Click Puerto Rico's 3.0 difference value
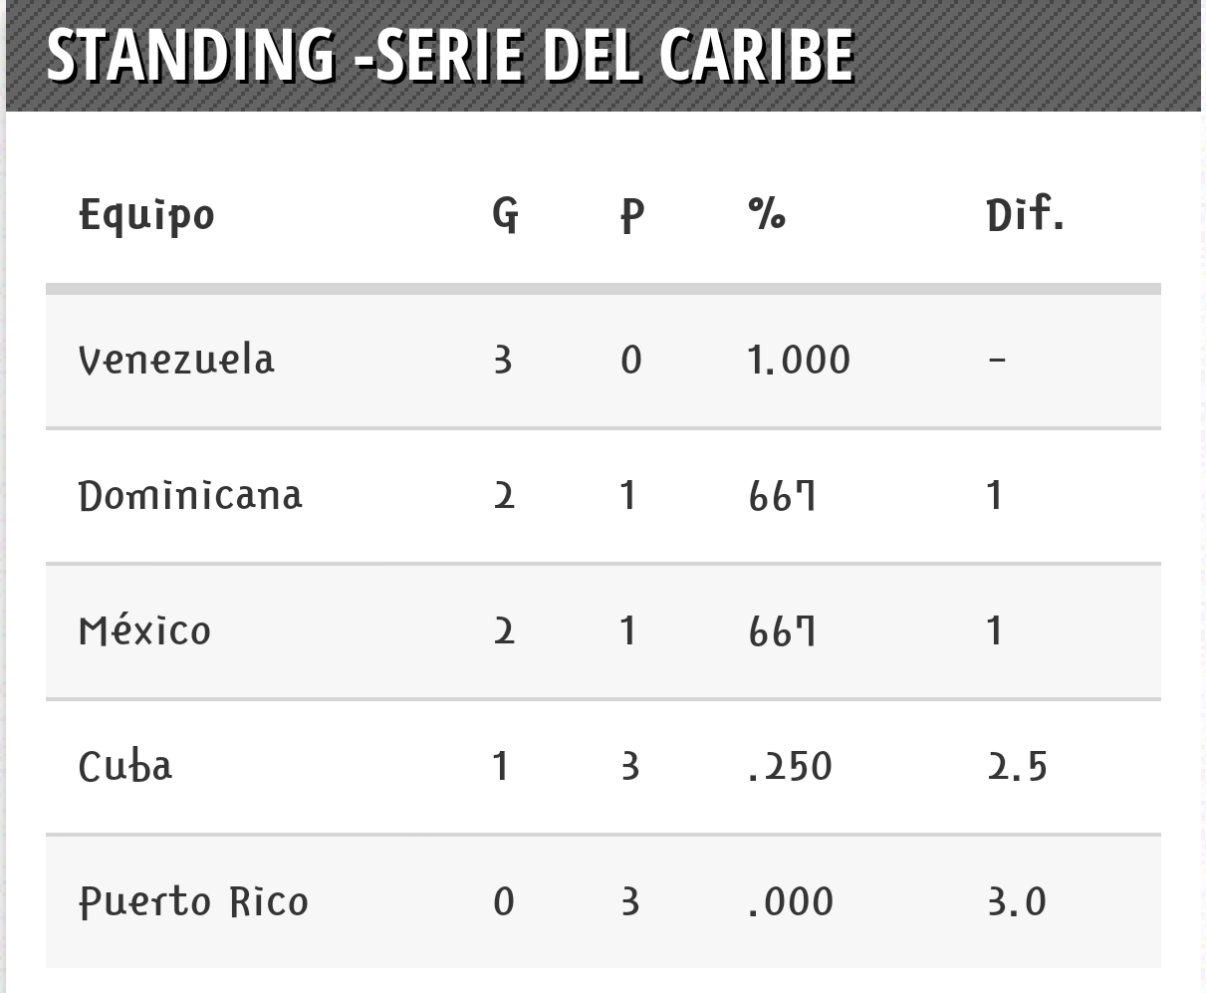Viewport: 1206px width, 993px height. pos(1017,901)
